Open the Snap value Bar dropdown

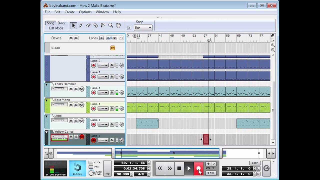[x=143, y=28]
